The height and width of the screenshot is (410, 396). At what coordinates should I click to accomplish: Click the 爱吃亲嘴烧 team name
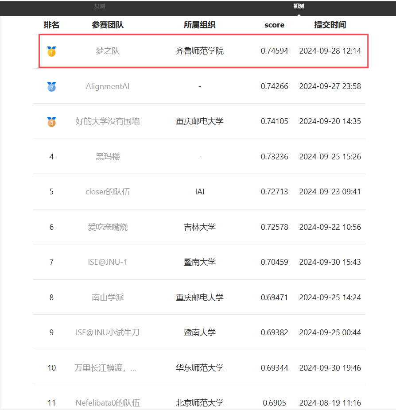(x=108, y=227)
